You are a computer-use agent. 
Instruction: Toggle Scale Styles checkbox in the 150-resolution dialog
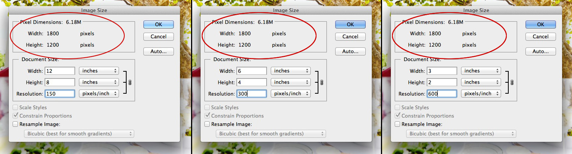pyautogui.click(x=15, y=107)
